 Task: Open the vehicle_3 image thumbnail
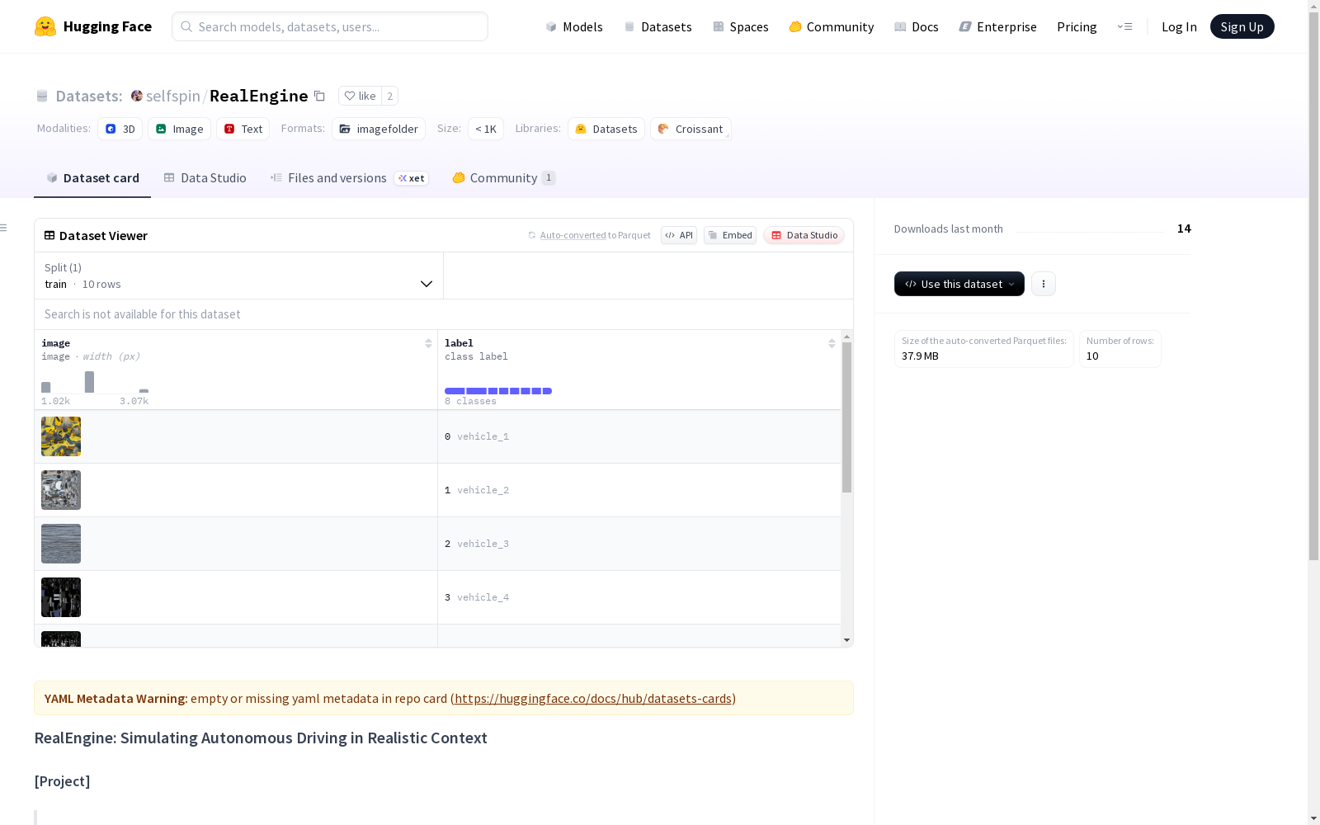[61, 544]
